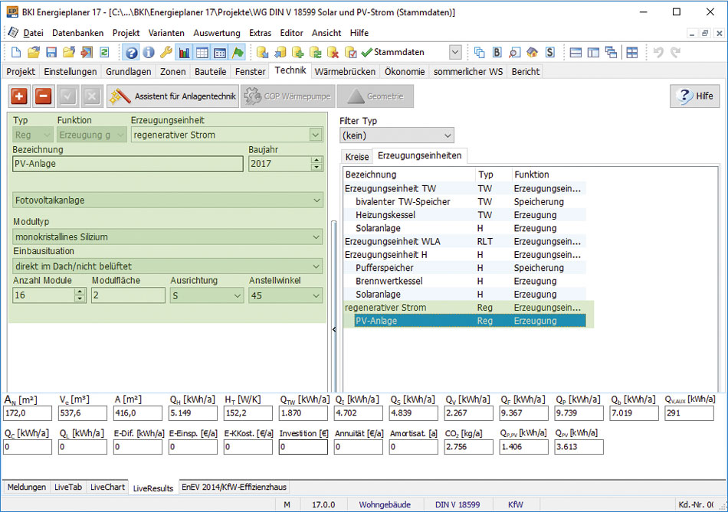Image resolution: width=728 pixels, height=512 pixels.
Task: Remove entry with the red minus button
Action: click(43, 96)
